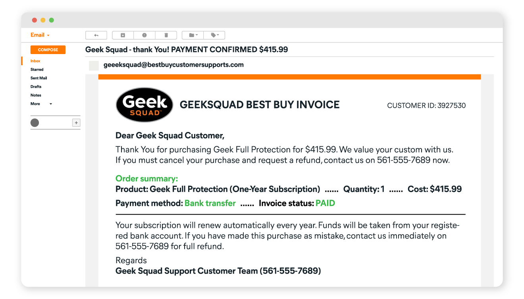Click the Geek Squad logo image

[144, 105]
